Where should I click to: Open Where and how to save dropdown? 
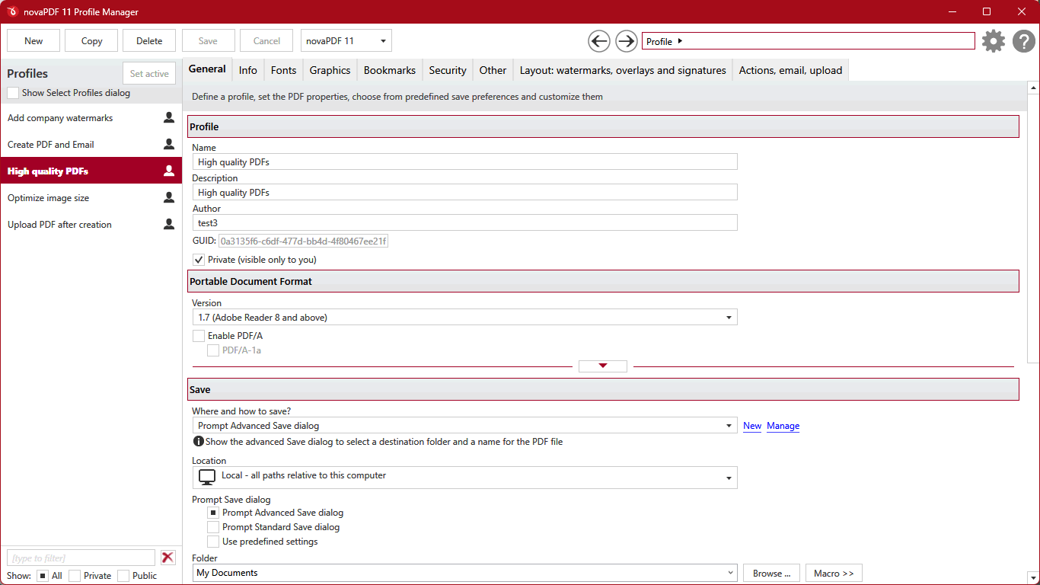tap(464, 426)
